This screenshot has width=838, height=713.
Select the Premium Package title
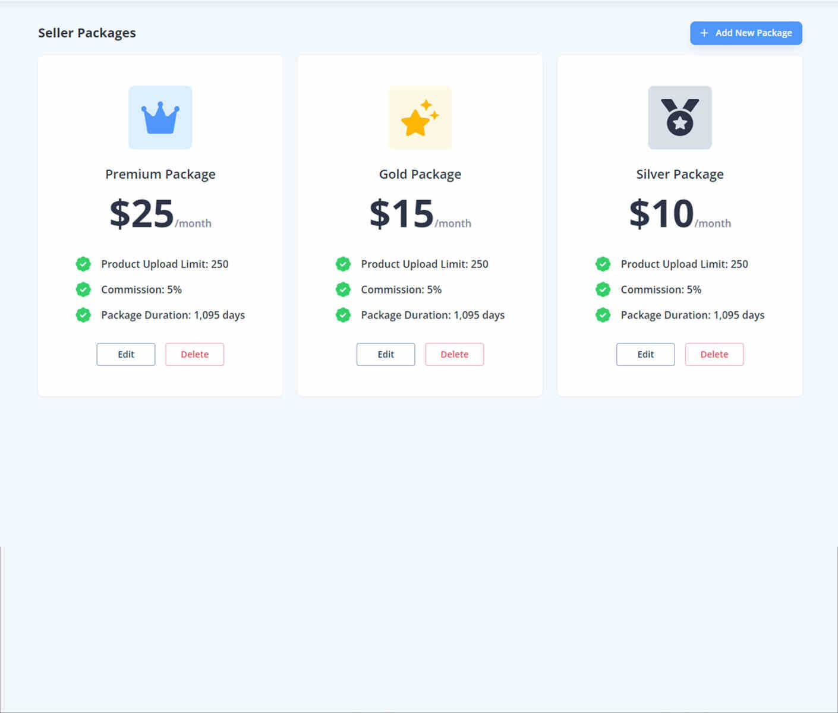160,173
